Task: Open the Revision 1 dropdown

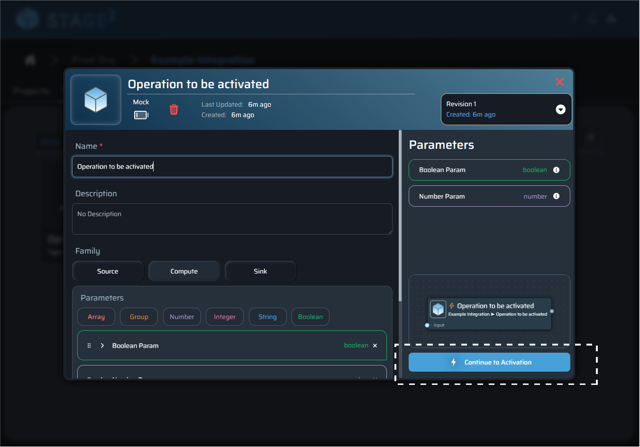Action: tap(560, 109)
